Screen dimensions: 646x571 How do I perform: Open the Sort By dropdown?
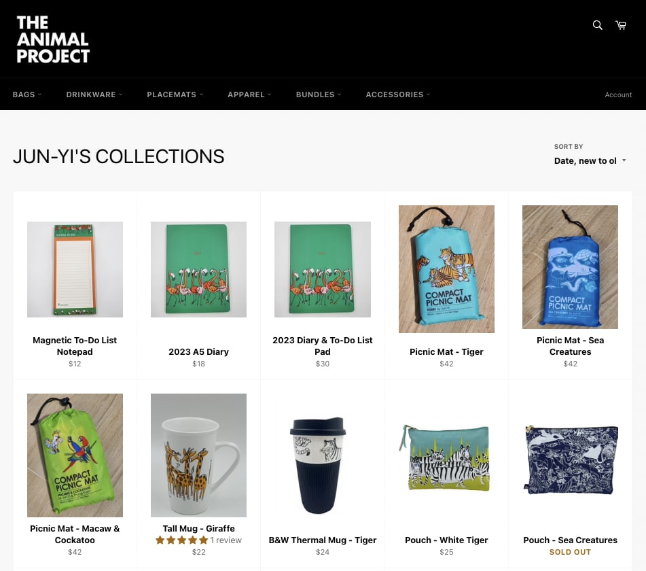click(589, 161)
